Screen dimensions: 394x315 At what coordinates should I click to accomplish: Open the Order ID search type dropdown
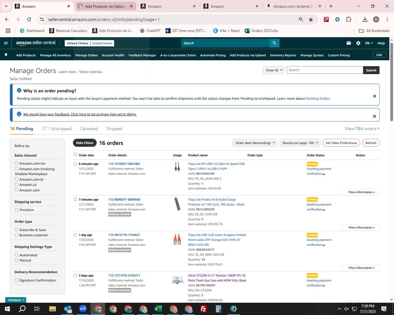click(x=274, y=70)
